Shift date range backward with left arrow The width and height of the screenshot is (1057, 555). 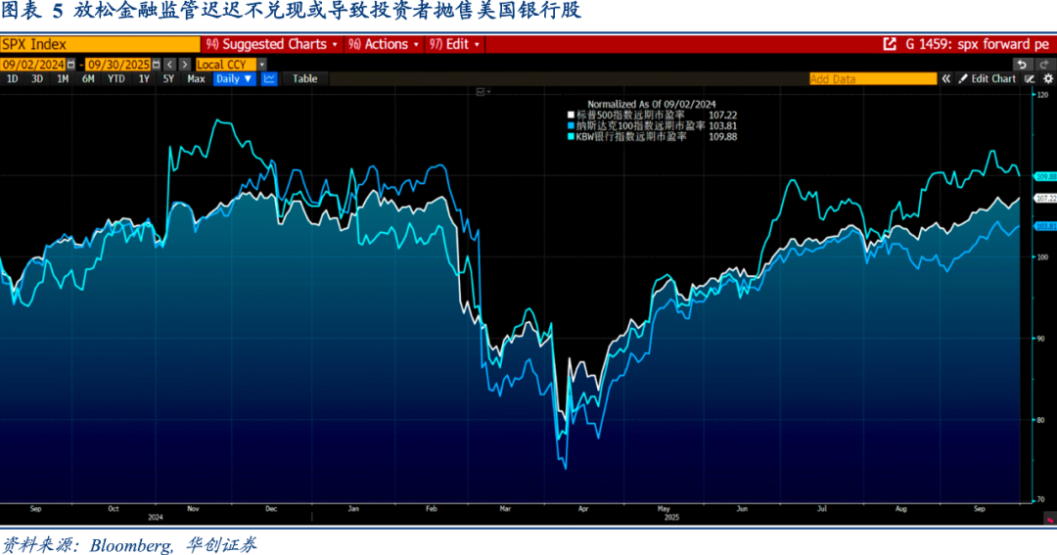point(170,65)
